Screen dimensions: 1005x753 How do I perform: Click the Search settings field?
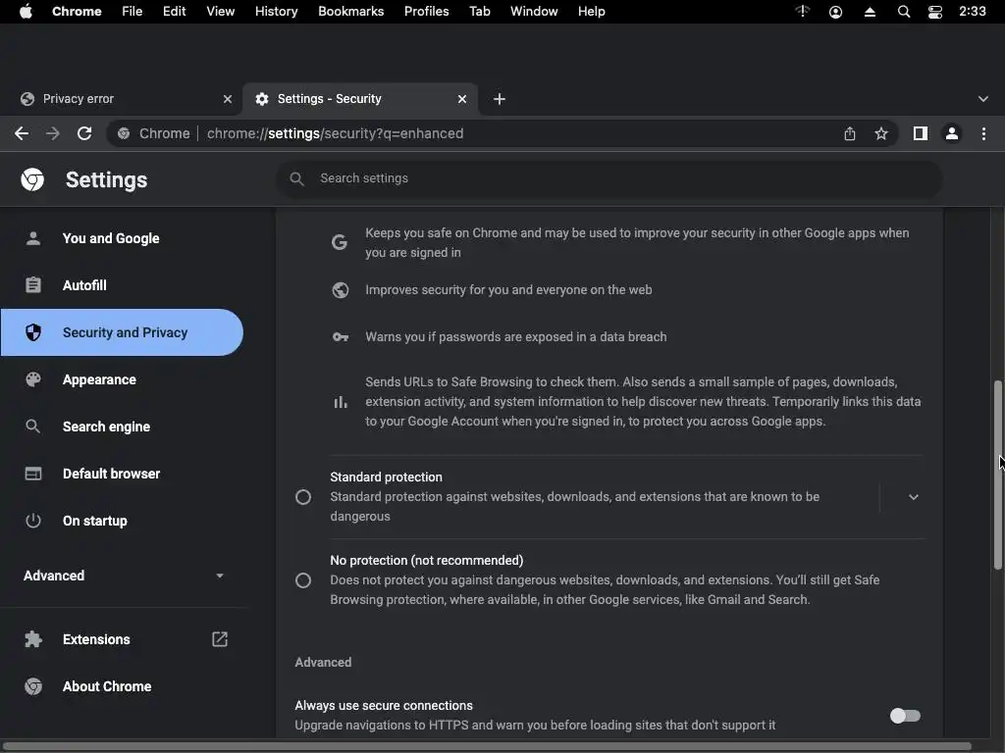(x=608, y=178)
